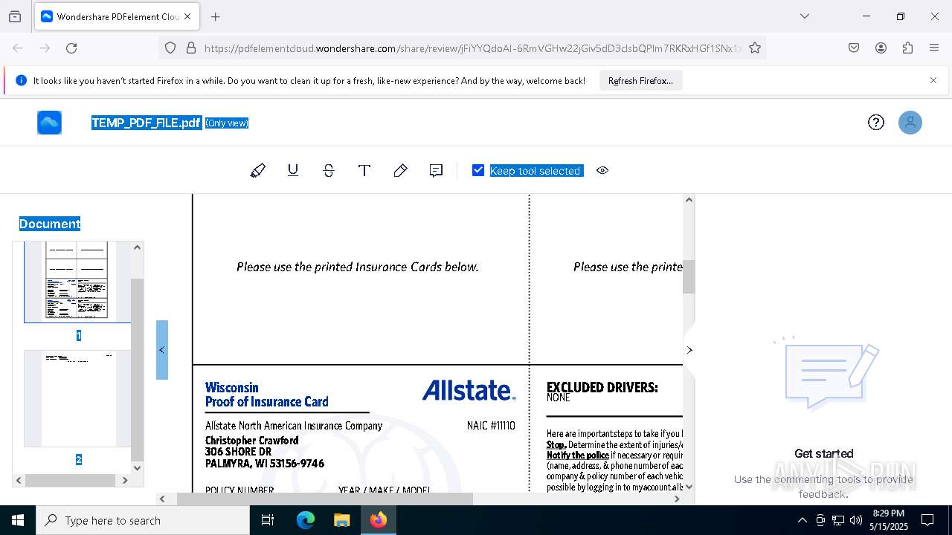Open the help question mark icon
The width and height of the screenshot is (952, 535).
876,123
